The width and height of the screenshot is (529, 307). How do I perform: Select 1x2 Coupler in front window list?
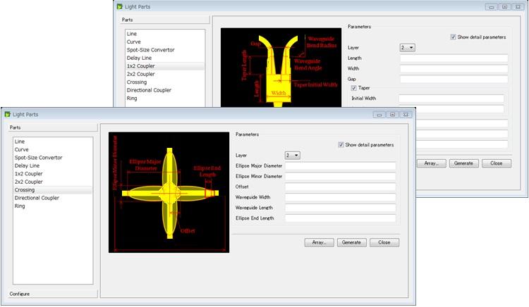click(x=53, y=174)
